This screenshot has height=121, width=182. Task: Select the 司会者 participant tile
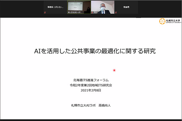click(126, 7)
